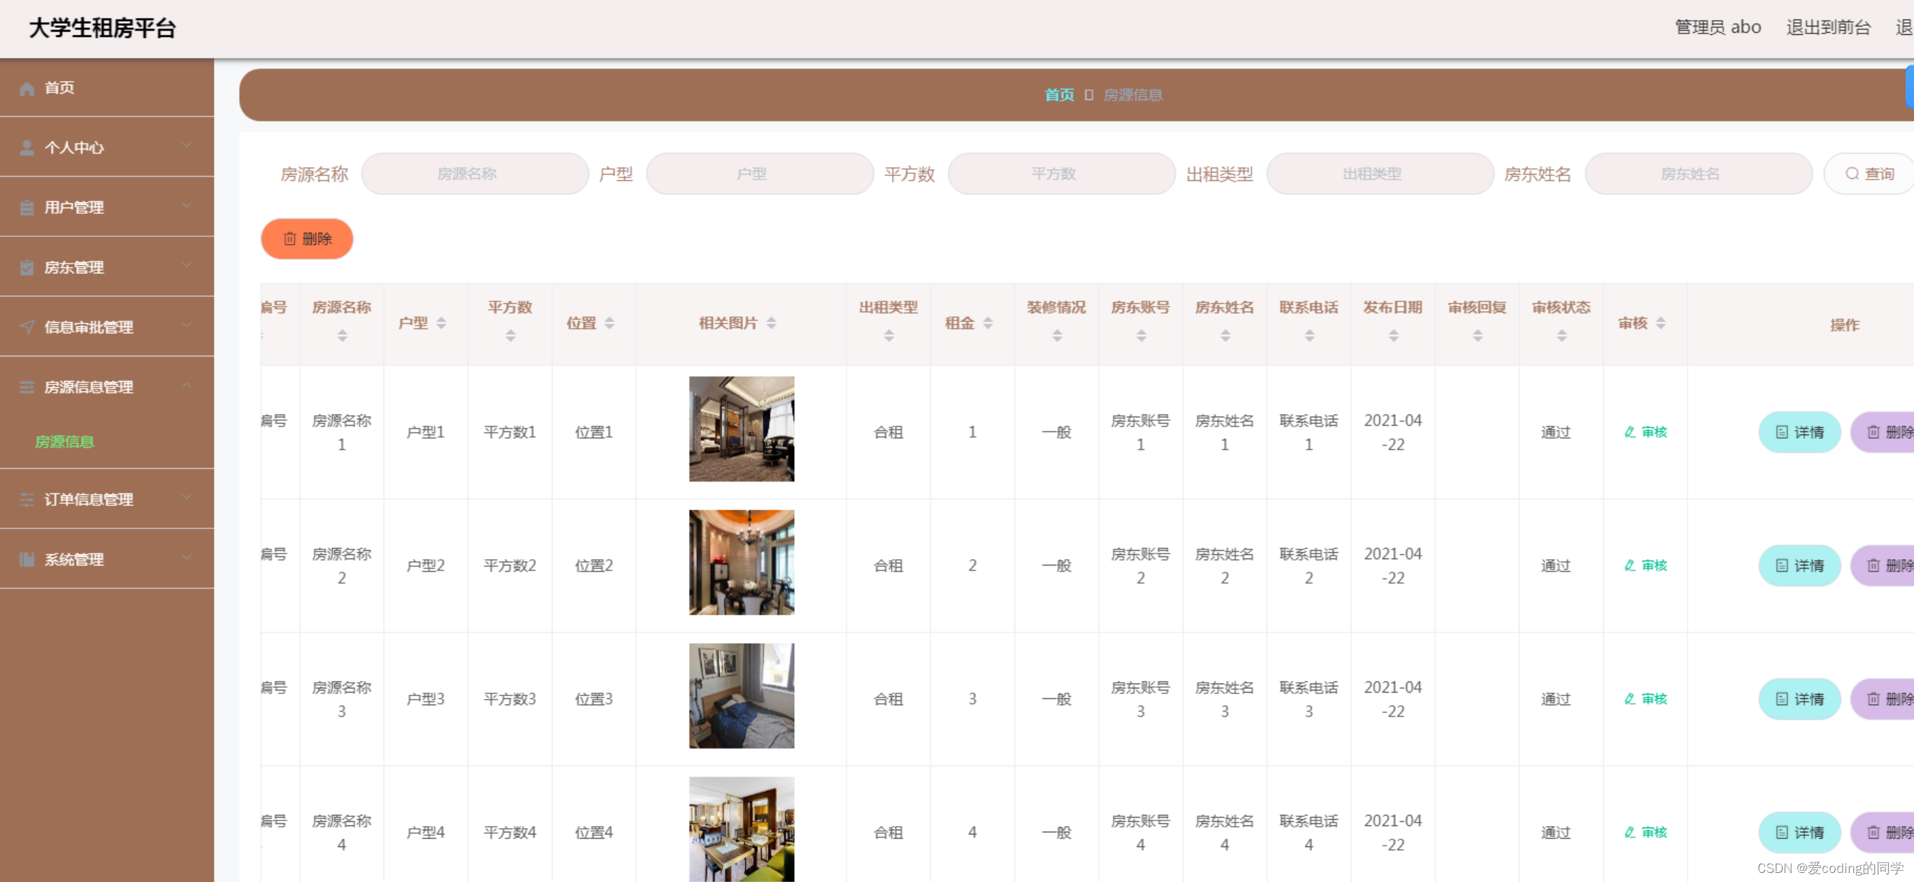Open 详情 for 房源名称1 row
The image size is (1914, 882).
[1799, 433]
